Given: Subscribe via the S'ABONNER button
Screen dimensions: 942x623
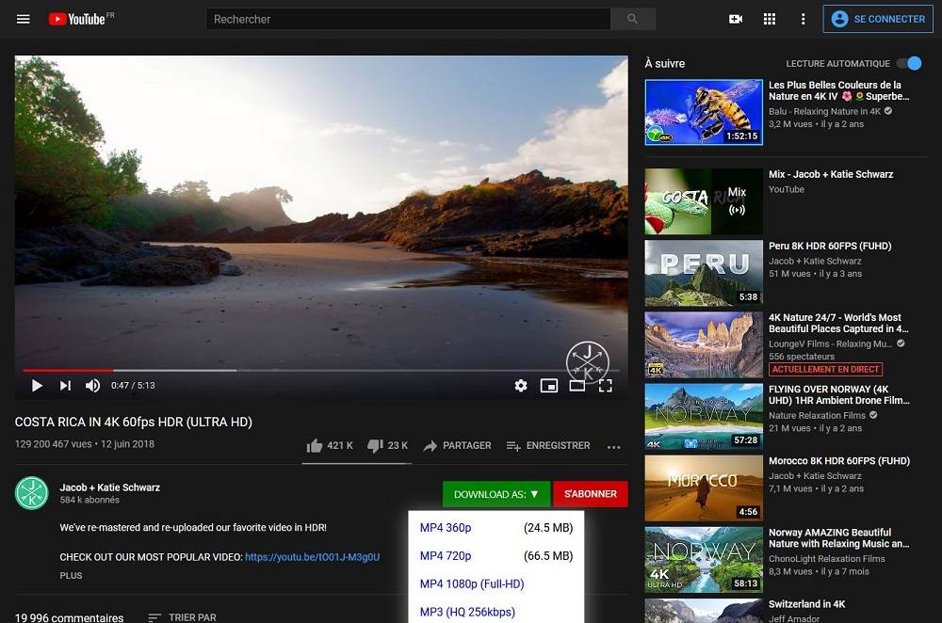Looking at the screenshot, I should point(591,494).
